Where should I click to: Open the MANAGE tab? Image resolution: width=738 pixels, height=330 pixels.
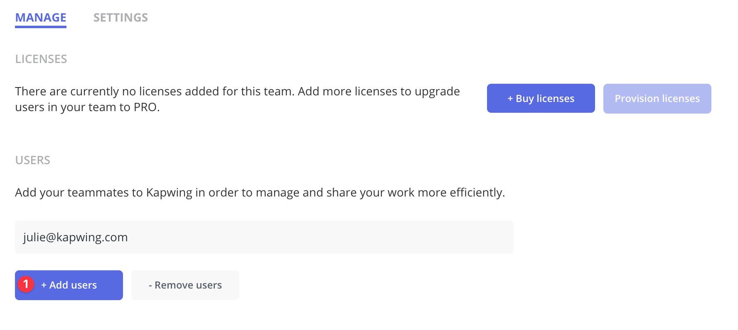click(41, 17)
